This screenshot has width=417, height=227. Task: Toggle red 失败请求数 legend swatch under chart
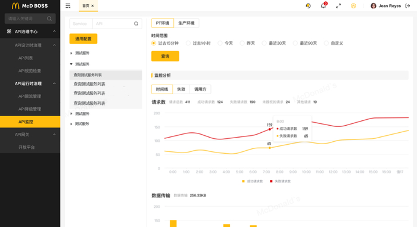[x=271, y=181]
